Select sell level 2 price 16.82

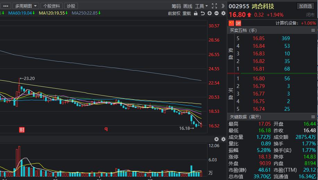tap(258, 61)
